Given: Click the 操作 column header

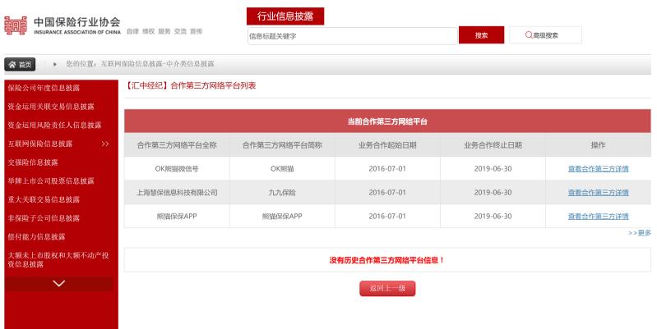Looking at the screenshot, I should click(598, 145).
